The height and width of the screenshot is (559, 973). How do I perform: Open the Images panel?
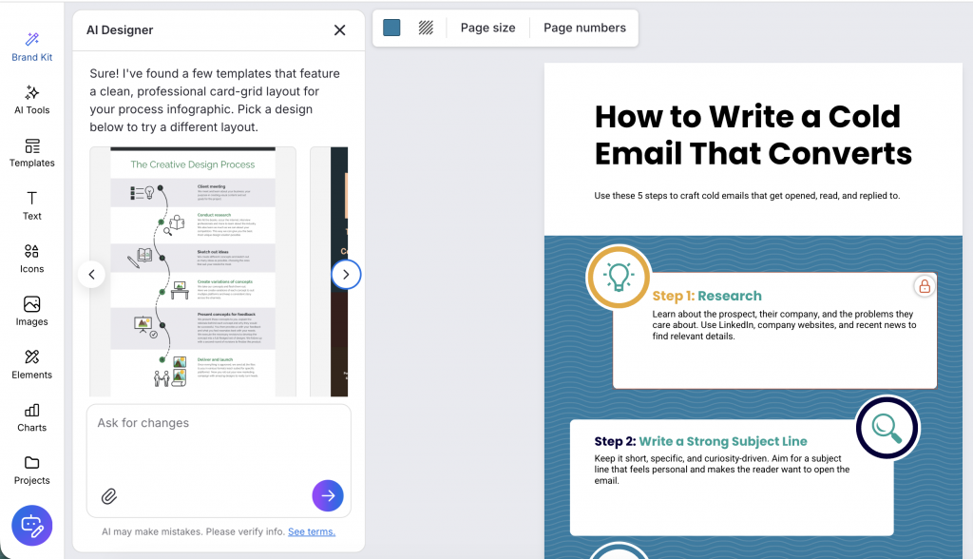click(x=31, y=312)
